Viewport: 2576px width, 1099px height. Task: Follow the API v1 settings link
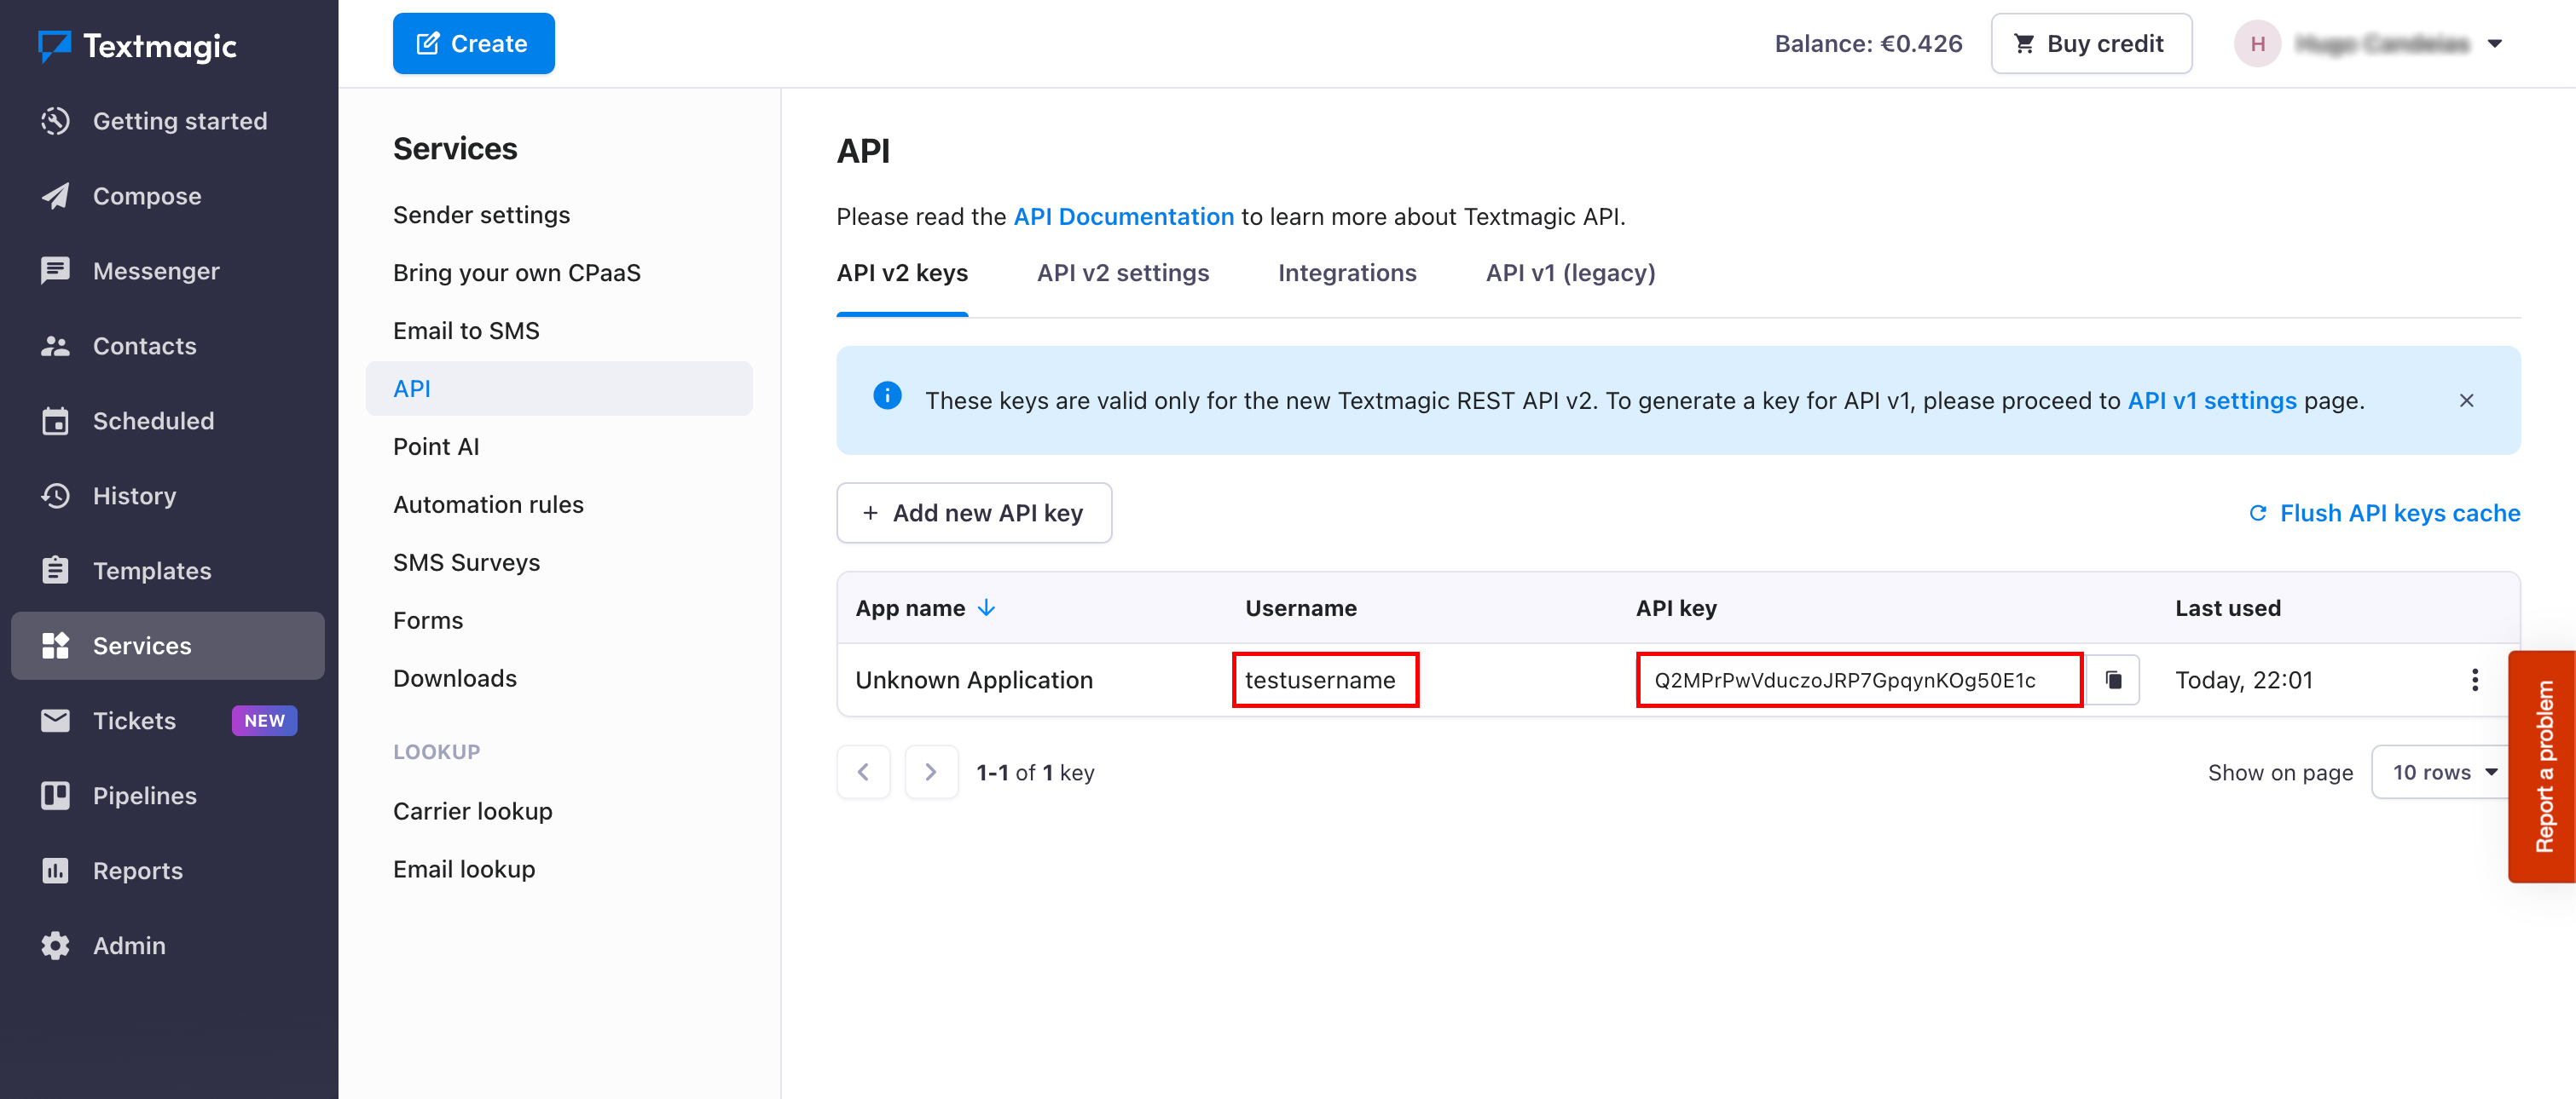tap(2211, 400)
